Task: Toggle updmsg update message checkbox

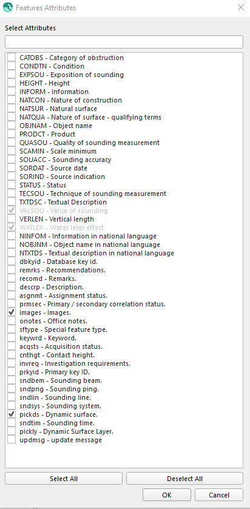Action: [x=12, y=440]
